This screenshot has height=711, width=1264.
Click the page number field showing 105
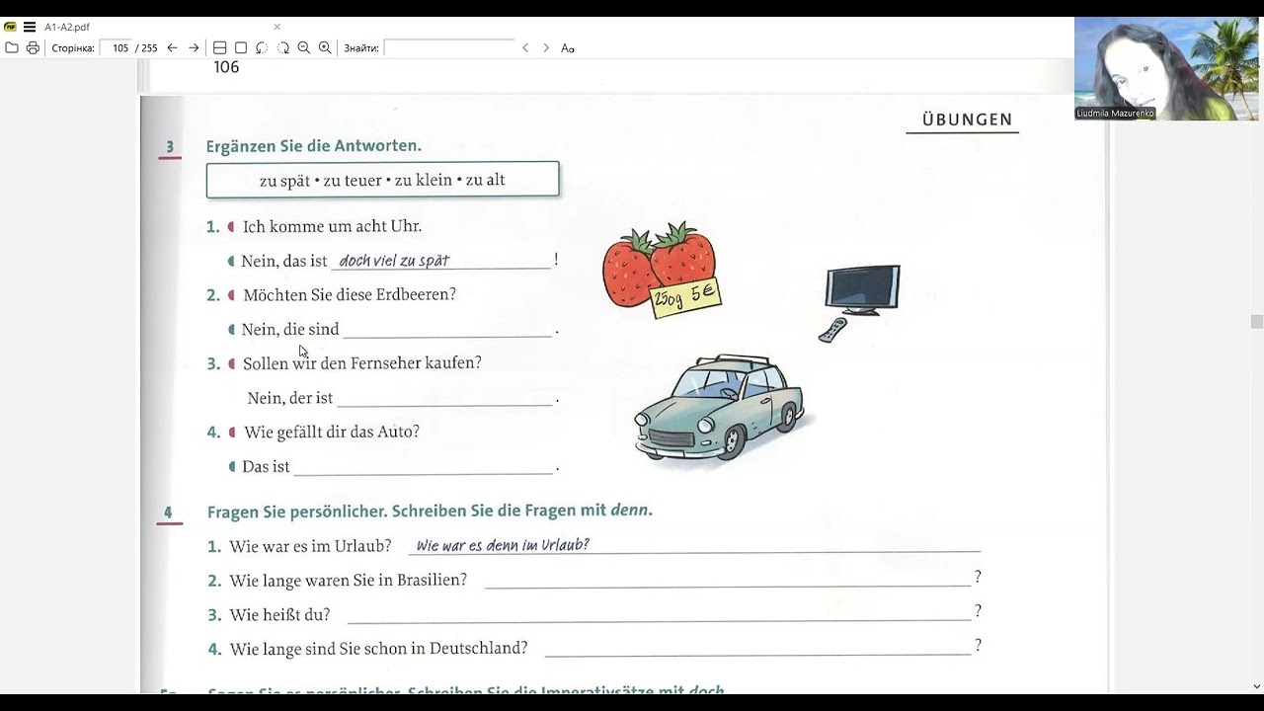tap(116, 47)
